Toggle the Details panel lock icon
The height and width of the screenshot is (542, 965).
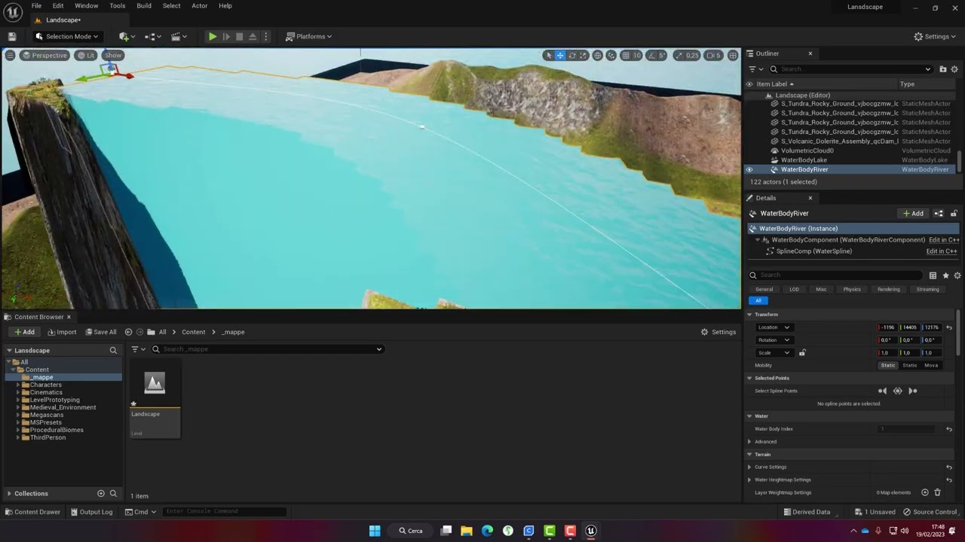(954, 213)
